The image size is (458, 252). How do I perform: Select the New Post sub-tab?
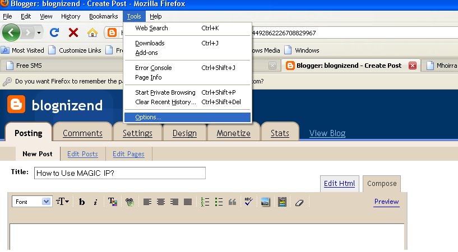click(x=38, y=153)
